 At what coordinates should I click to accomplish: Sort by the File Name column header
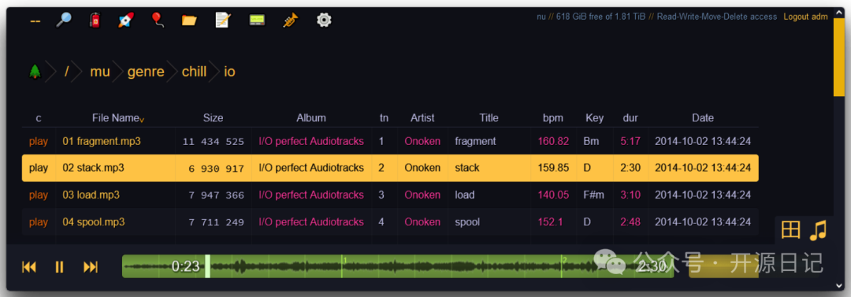click(116, 118)
